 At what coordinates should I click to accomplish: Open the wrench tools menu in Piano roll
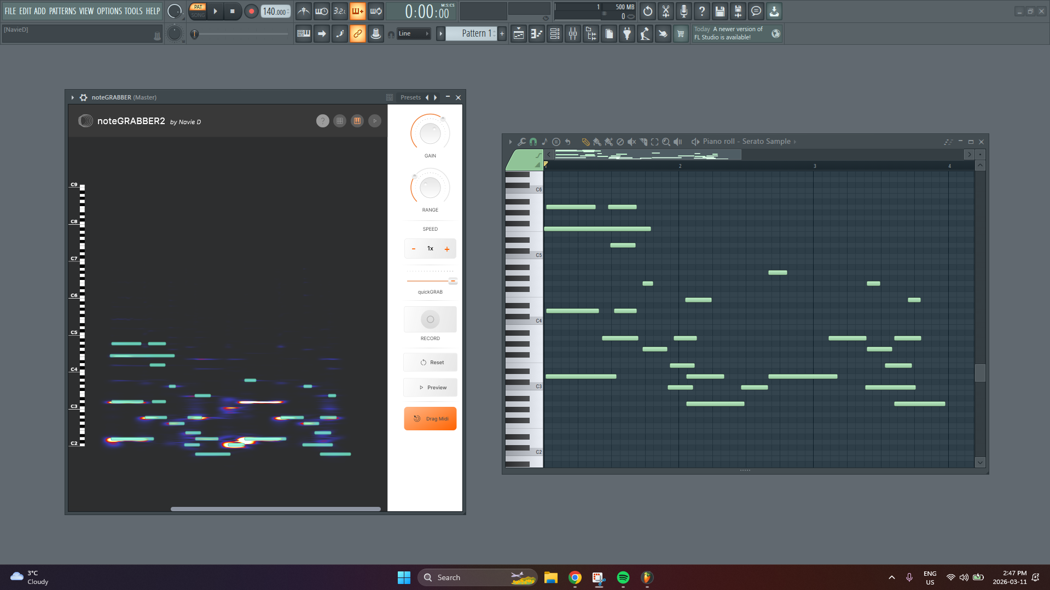(522, 142)
